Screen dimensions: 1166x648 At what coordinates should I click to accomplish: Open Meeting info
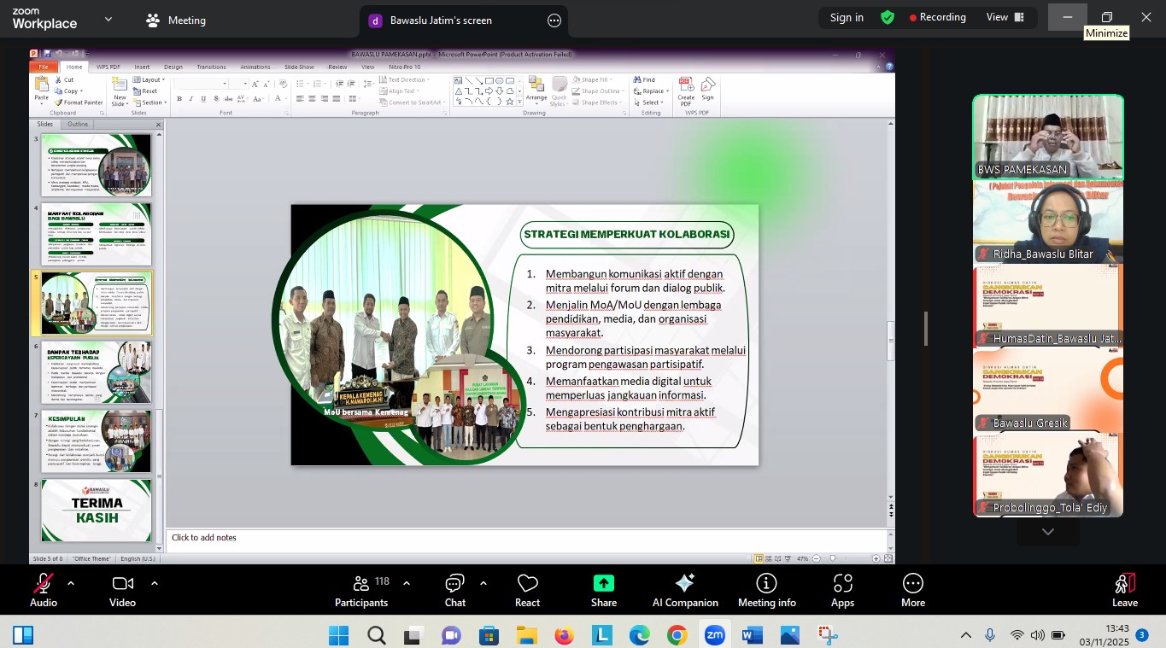tap(766, 590)
